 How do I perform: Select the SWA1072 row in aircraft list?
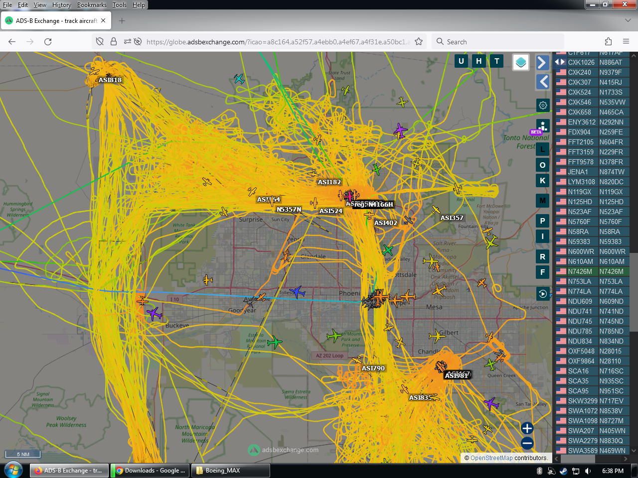tap(592, 411)
